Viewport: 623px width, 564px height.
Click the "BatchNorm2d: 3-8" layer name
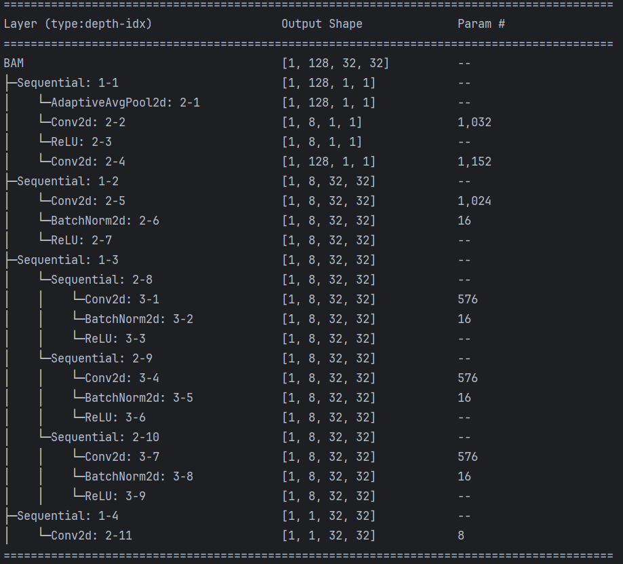pyautogui.click(x=139, y=476)
